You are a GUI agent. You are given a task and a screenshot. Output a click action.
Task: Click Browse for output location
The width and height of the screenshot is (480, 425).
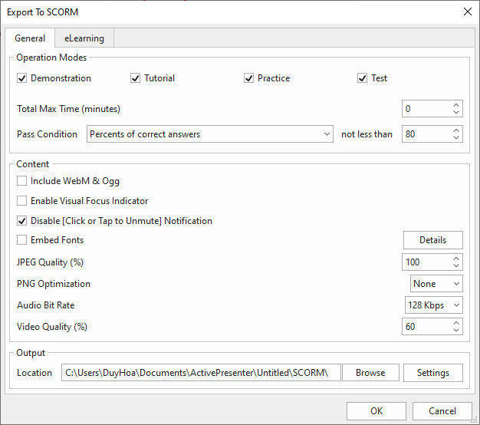pyautogui.click(x=370, y=373)
